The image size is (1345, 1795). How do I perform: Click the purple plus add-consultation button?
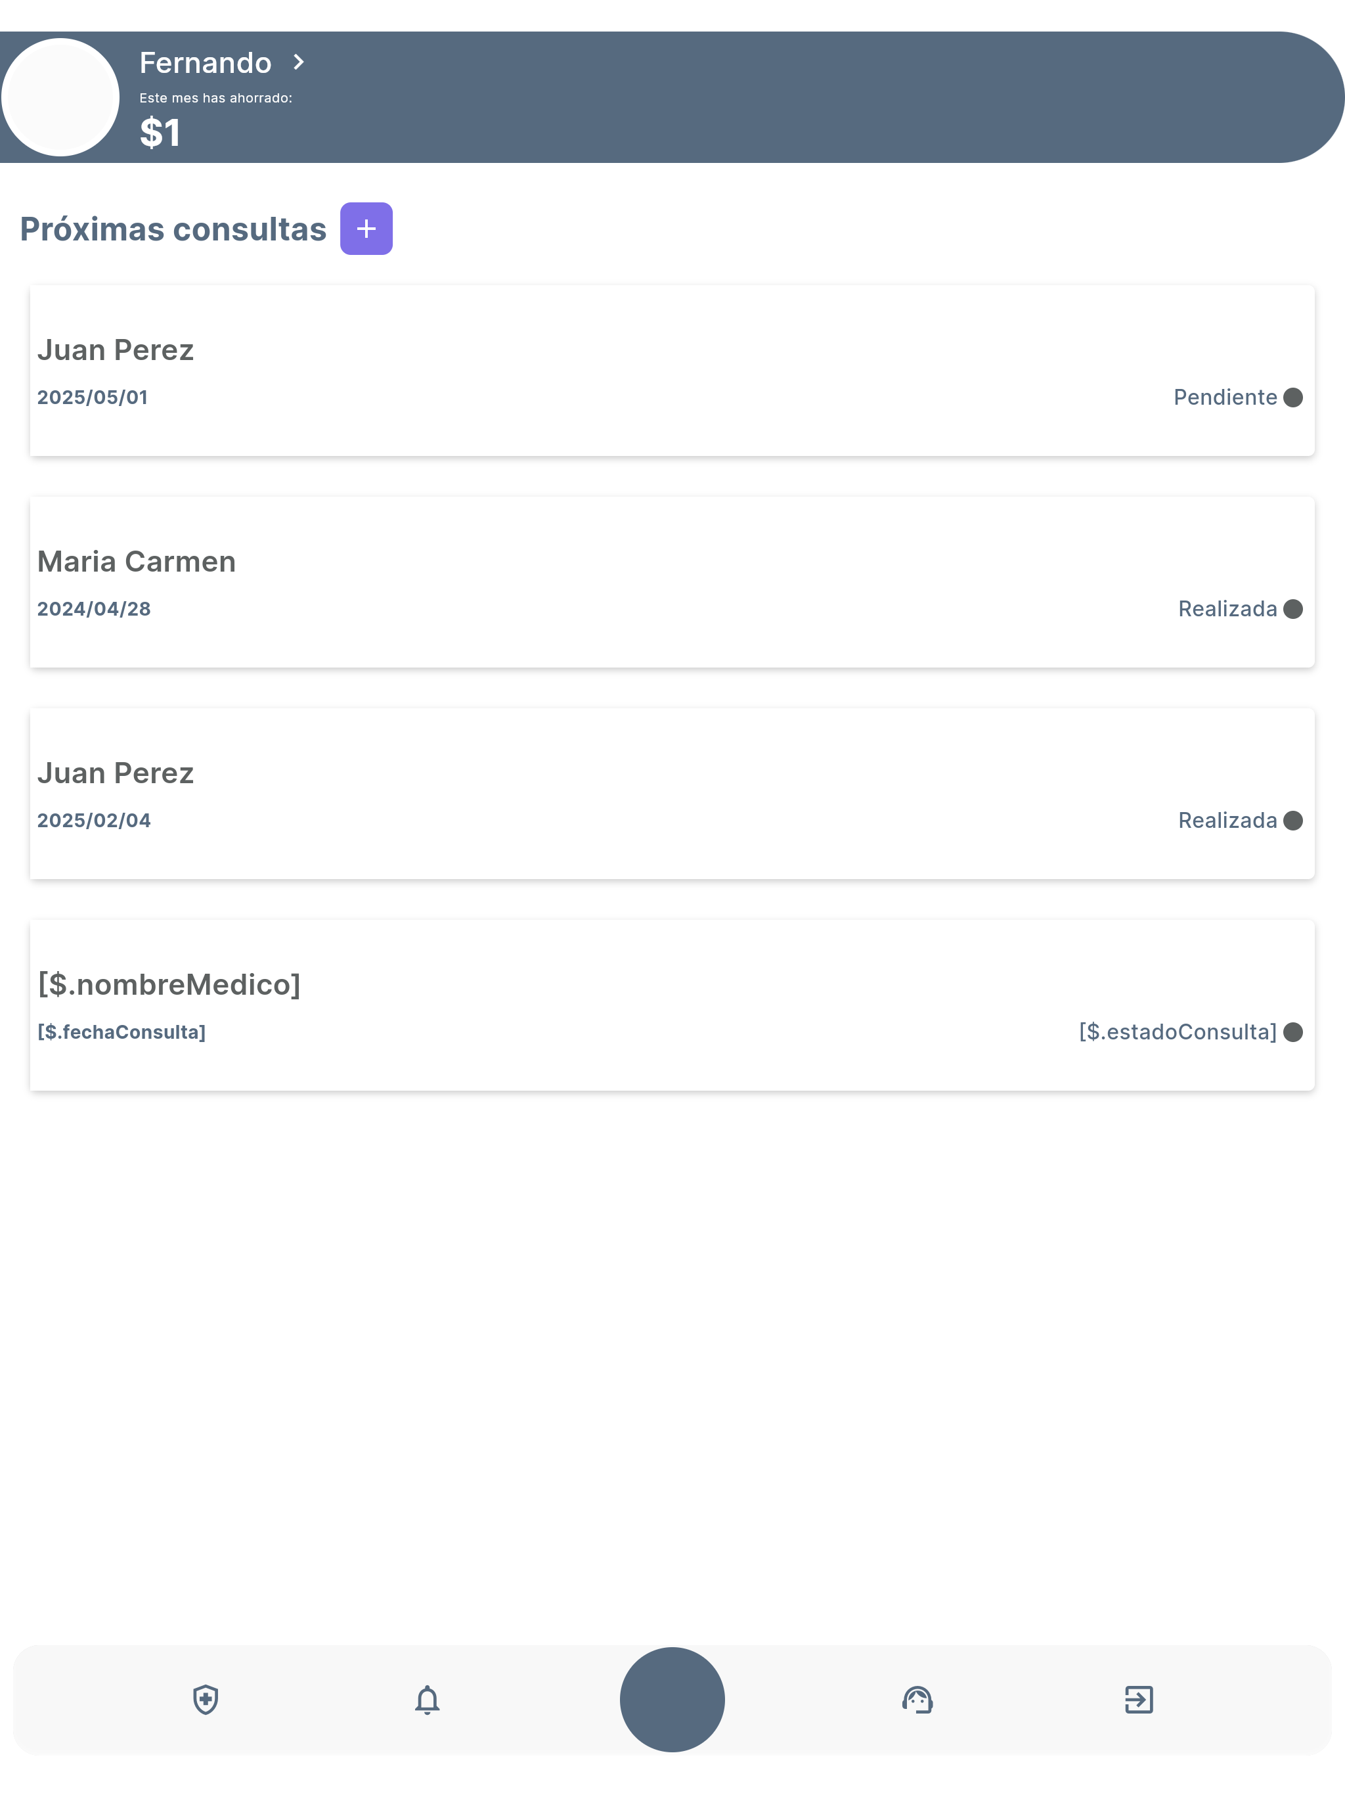tap(366, 229)
